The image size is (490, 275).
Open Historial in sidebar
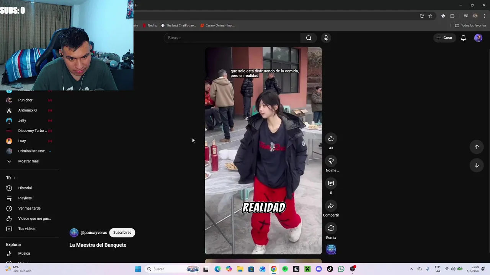click(29, 188)
